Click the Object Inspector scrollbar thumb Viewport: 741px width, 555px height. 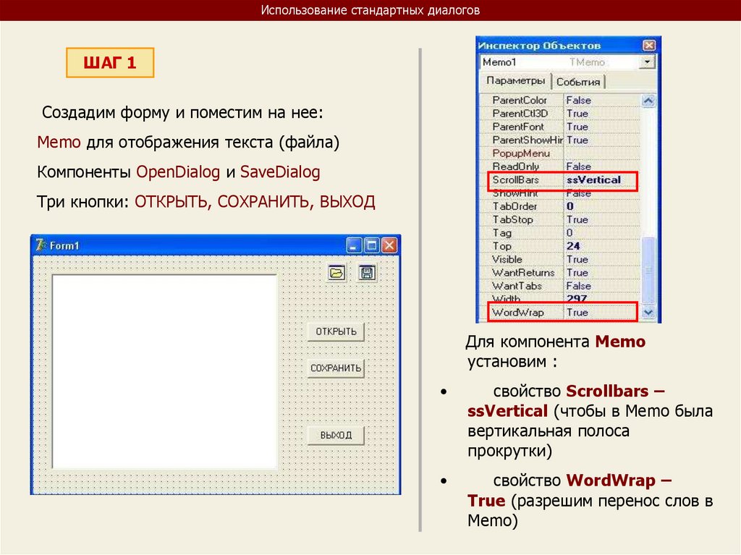(648, 270)
